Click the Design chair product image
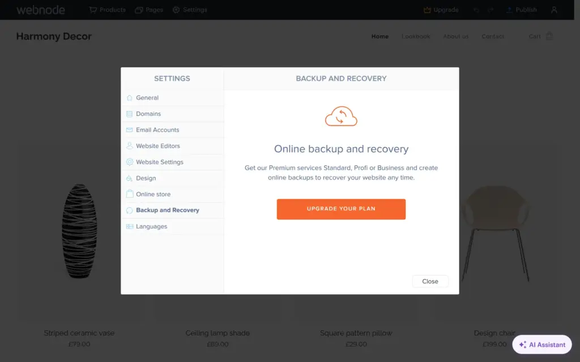Viewport: 580px width, 362px height. click(496, 234)
